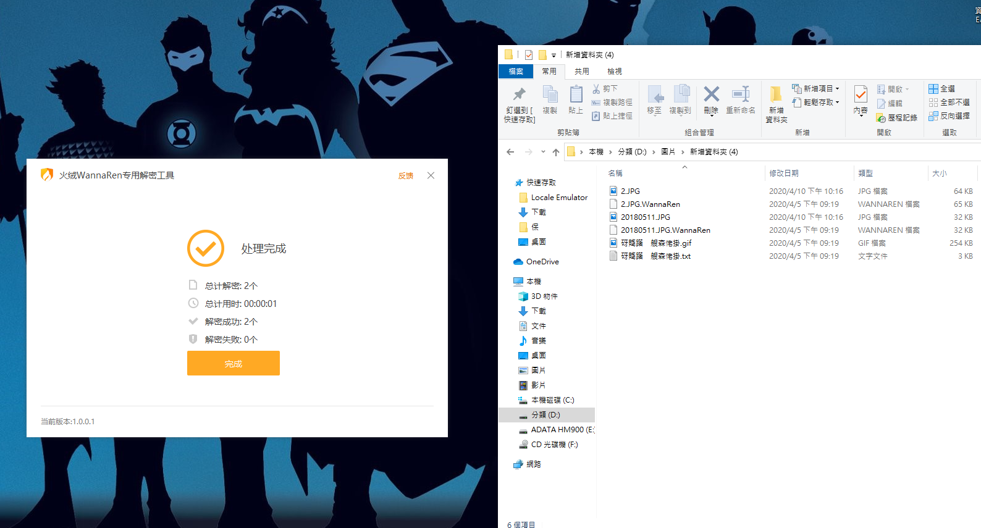This screenshot has width=981, height=528.
Task: Click 複製路徑 in the ribbon
Action: click(612, 103)
